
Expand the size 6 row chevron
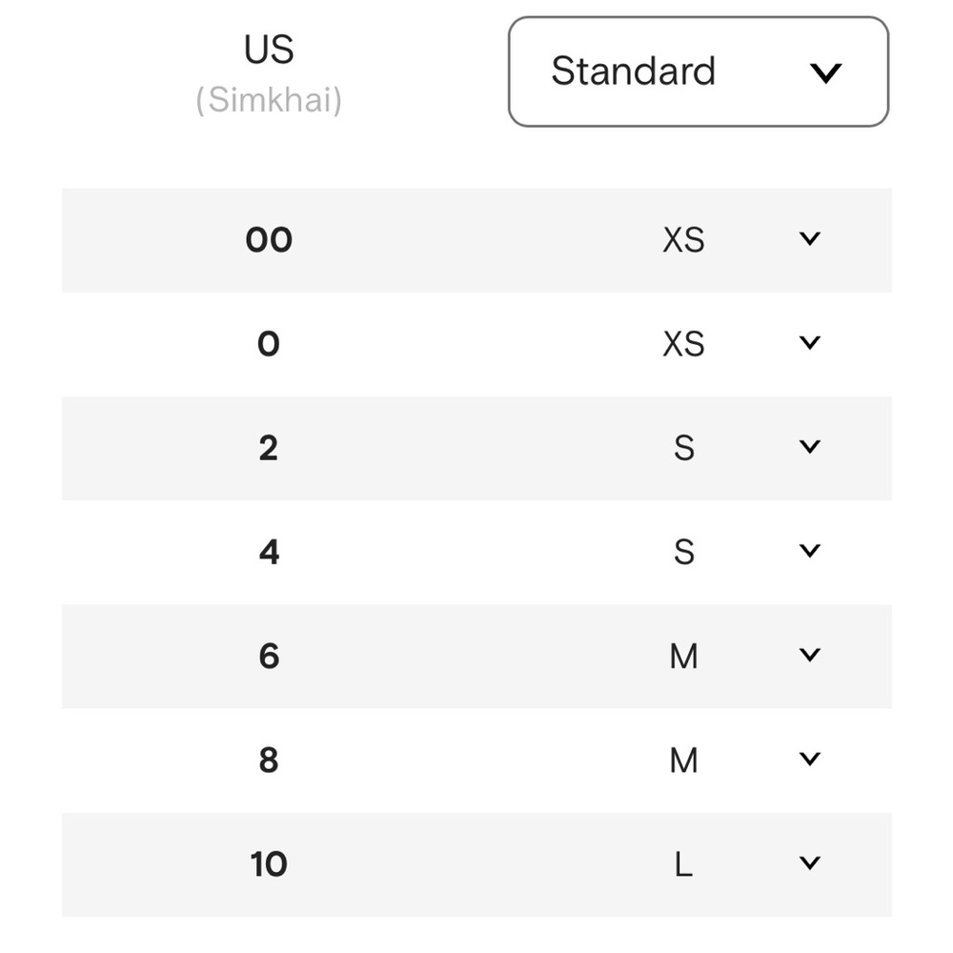tap(809, 654)
